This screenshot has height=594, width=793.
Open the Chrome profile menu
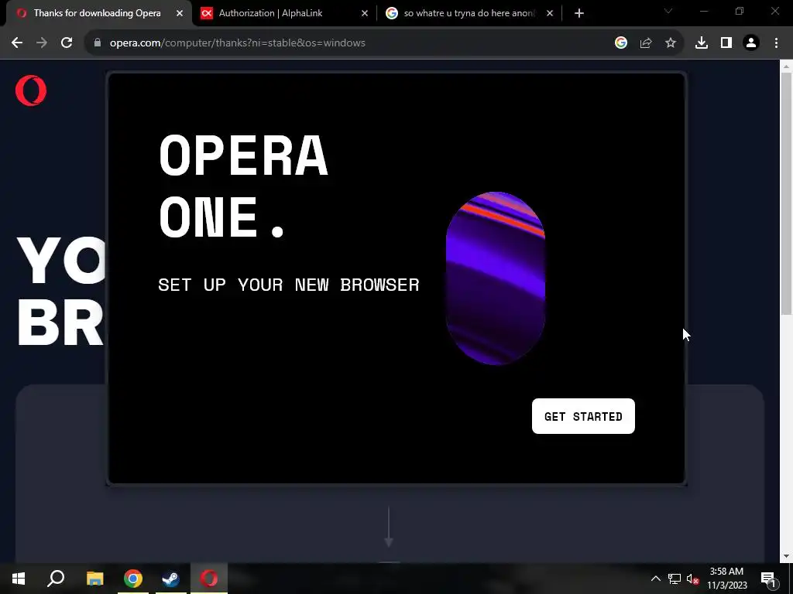coord(751,43)
